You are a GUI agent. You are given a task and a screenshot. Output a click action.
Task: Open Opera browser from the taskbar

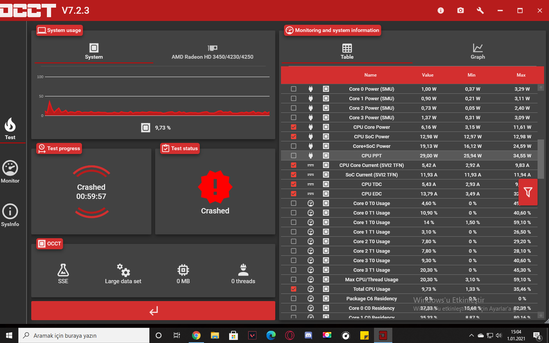point(290,335)
